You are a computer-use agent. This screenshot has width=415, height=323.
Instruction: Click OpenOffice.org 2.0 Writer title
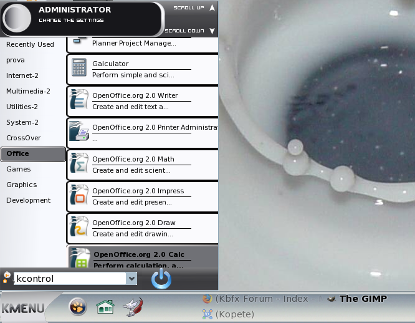[135, 95]
